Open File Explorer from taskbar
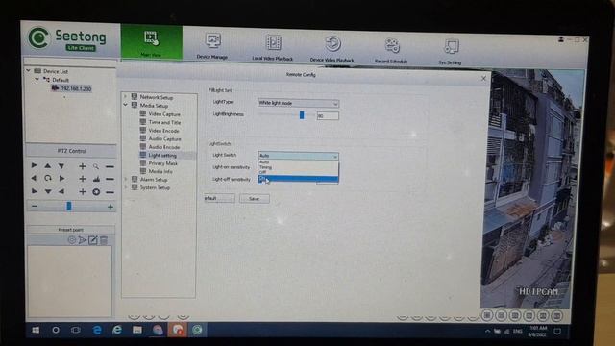615x346 pixels. click(x=137, y=330)
